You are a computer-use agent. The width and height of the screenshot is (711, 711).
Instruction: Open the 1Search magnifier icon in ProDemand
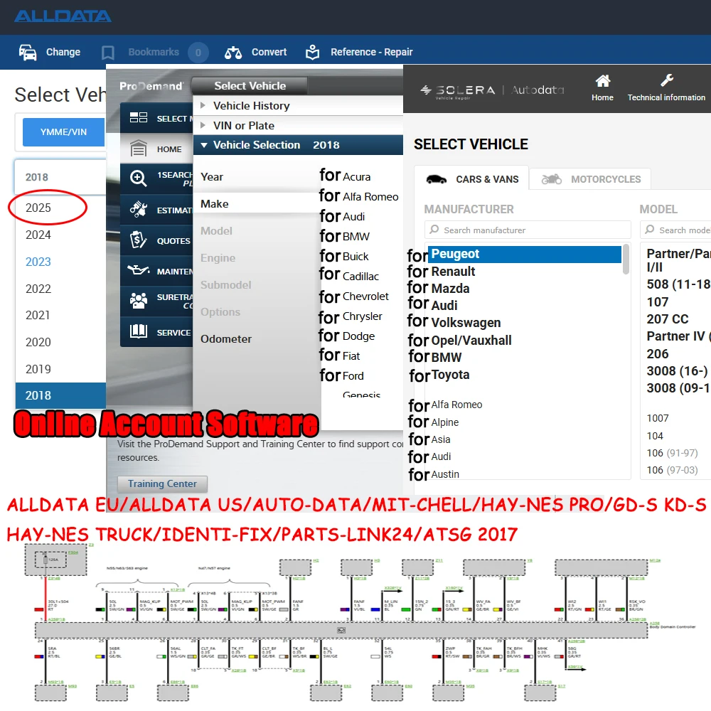pyautogui.click(x=139, y=178)
